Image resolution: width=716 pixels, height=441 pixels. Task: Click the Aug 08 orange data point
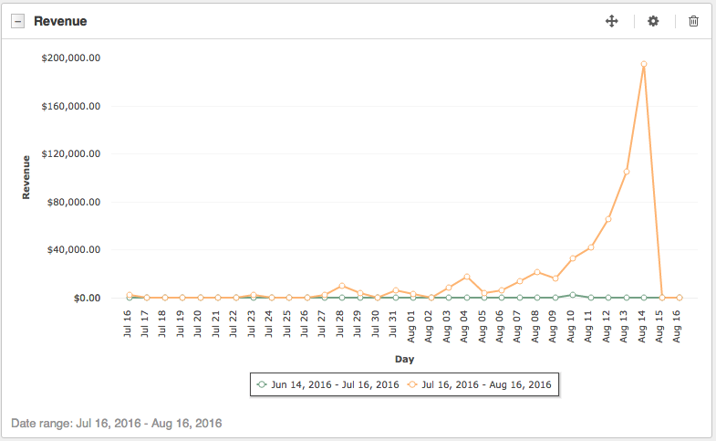[537, 272]
